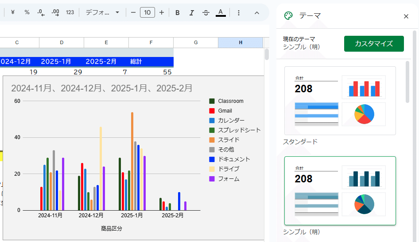This screenshot has height=242, width=419.
Task: Open the text color picker
Action: pyautogui.click(x=221, y=12)
